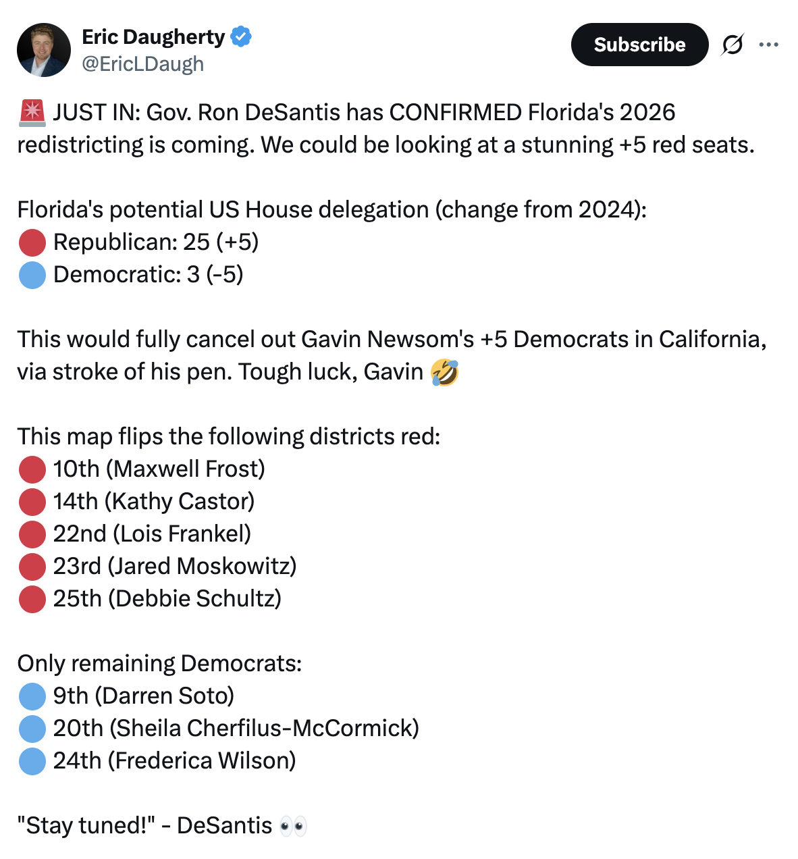This screenshot has width=798, height=859.
Task: Click the red circle next to 23rd (Jared Moskowitz)
Action: (32, 567)
